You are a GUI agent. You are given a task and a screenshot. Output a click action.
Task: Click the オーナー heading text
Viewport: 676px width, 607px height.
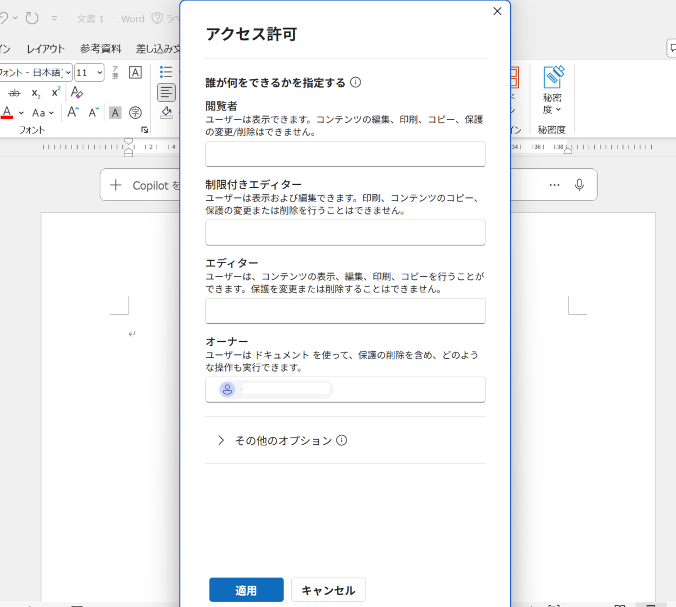(x=227, y=342)
